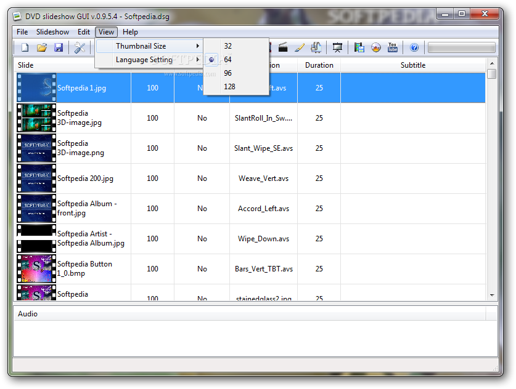Select the Softpedia 200.jpg thumbnail
The width and height of the screenshot is (516, 389).
(x=36, y=178)
